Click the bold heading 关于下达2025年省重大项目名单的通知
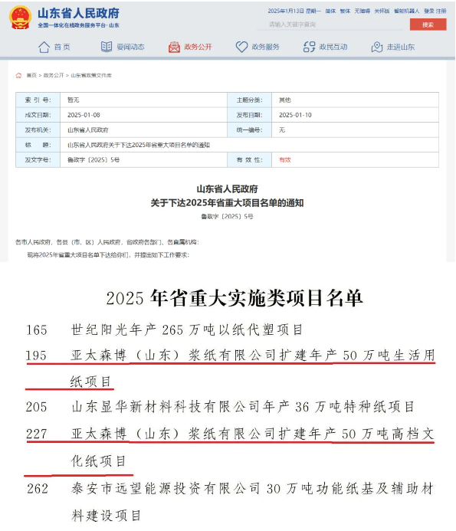Viewport: 456px width, 531px height. [227, 203]
